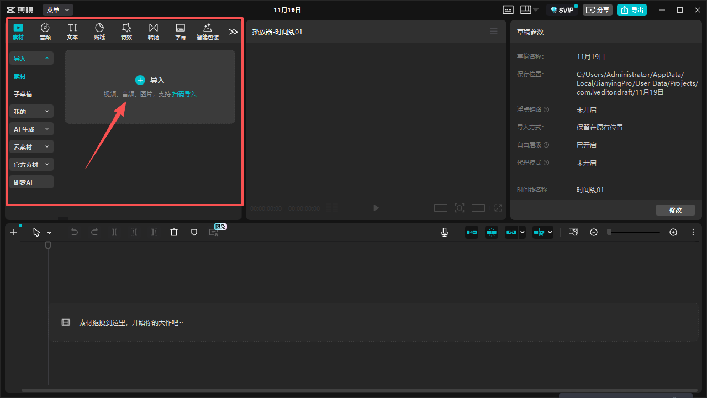The width and height of the screenshot is (707, 398).
Task: Toggle the auto snapping button in timeline
Action: click(492, 233)
